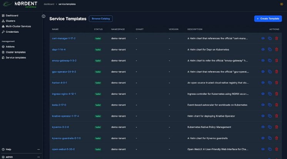Delete the knative-operator-1-17-4 template
This screenshot has height=159, width=287.
tap(277, 116)
